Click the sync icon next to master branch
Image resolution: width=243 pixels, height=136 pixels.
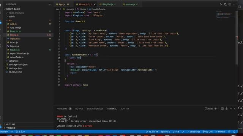[x=12, y=132]
